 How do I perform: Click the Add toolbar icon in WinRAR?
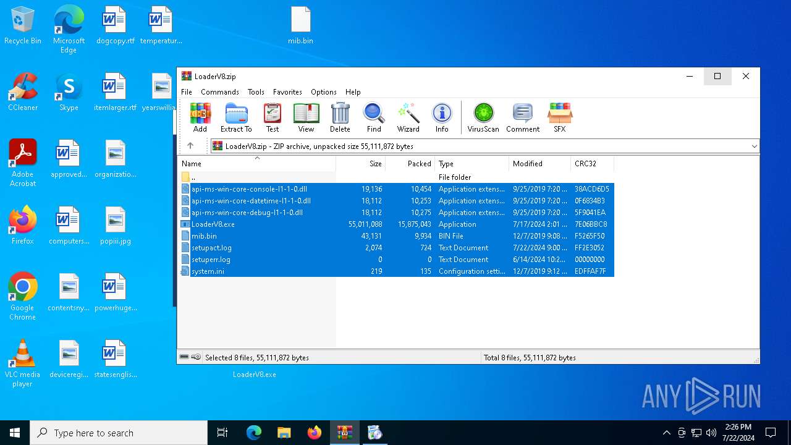[200, 117]
